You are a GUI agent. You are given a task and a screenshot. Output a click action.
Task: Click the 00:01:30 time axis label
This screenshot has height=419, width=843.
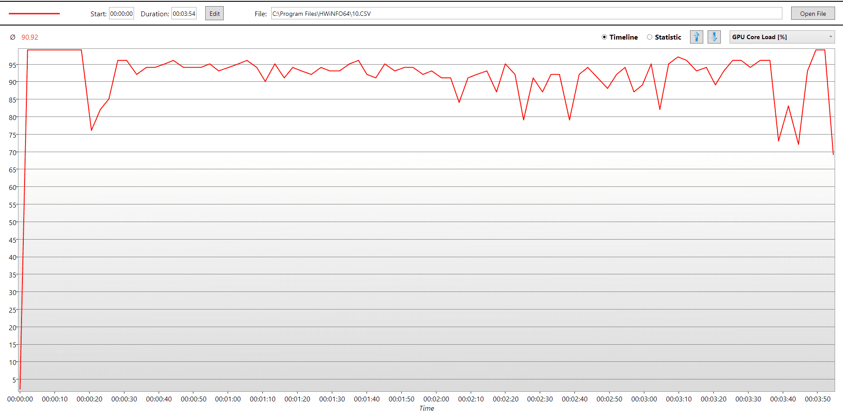tap(332, 399)
